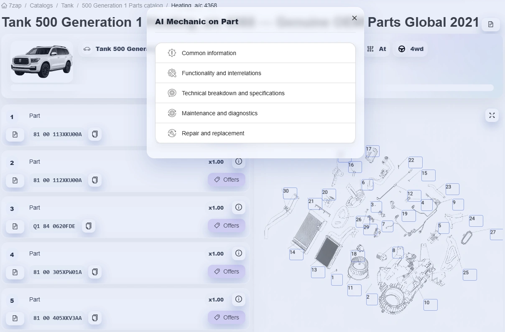The image size is (505, 332).
Task: Select diagram callout 8
Action: click(397, 252)
